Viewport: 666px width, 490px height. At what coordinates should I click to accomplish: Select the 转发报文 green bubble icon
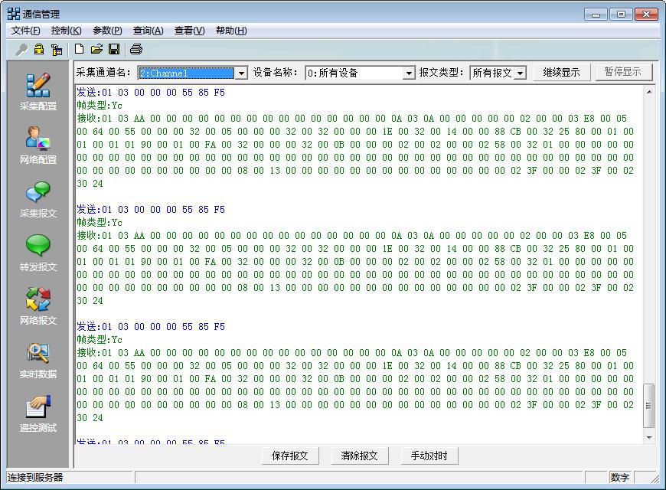tap(38, 245)
